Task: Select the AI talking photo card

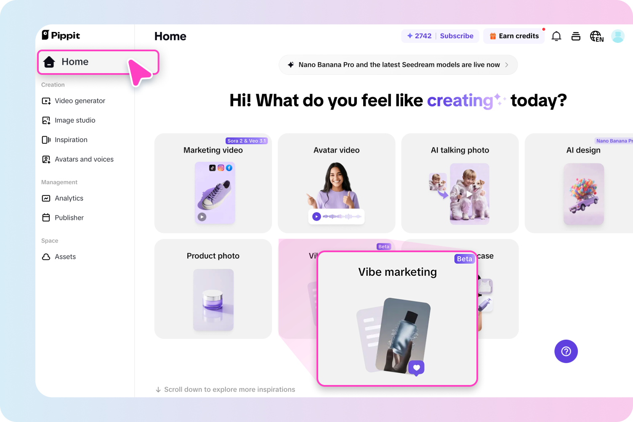Action: pyautogui.click(x=460, y=183)
